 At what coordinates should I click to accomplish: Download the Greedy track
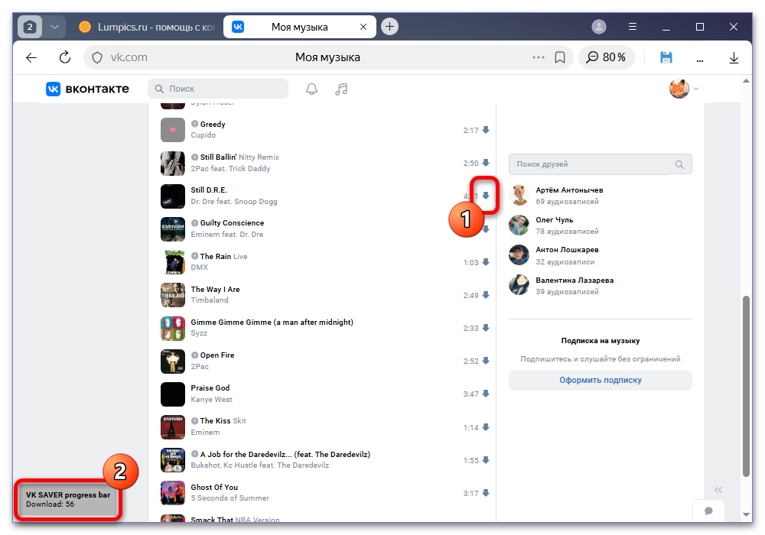(486, 130)
